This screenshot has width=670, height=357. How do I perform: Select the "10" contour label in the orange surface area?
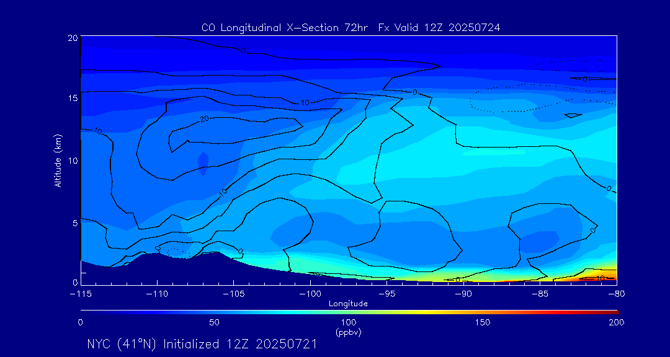601,278
